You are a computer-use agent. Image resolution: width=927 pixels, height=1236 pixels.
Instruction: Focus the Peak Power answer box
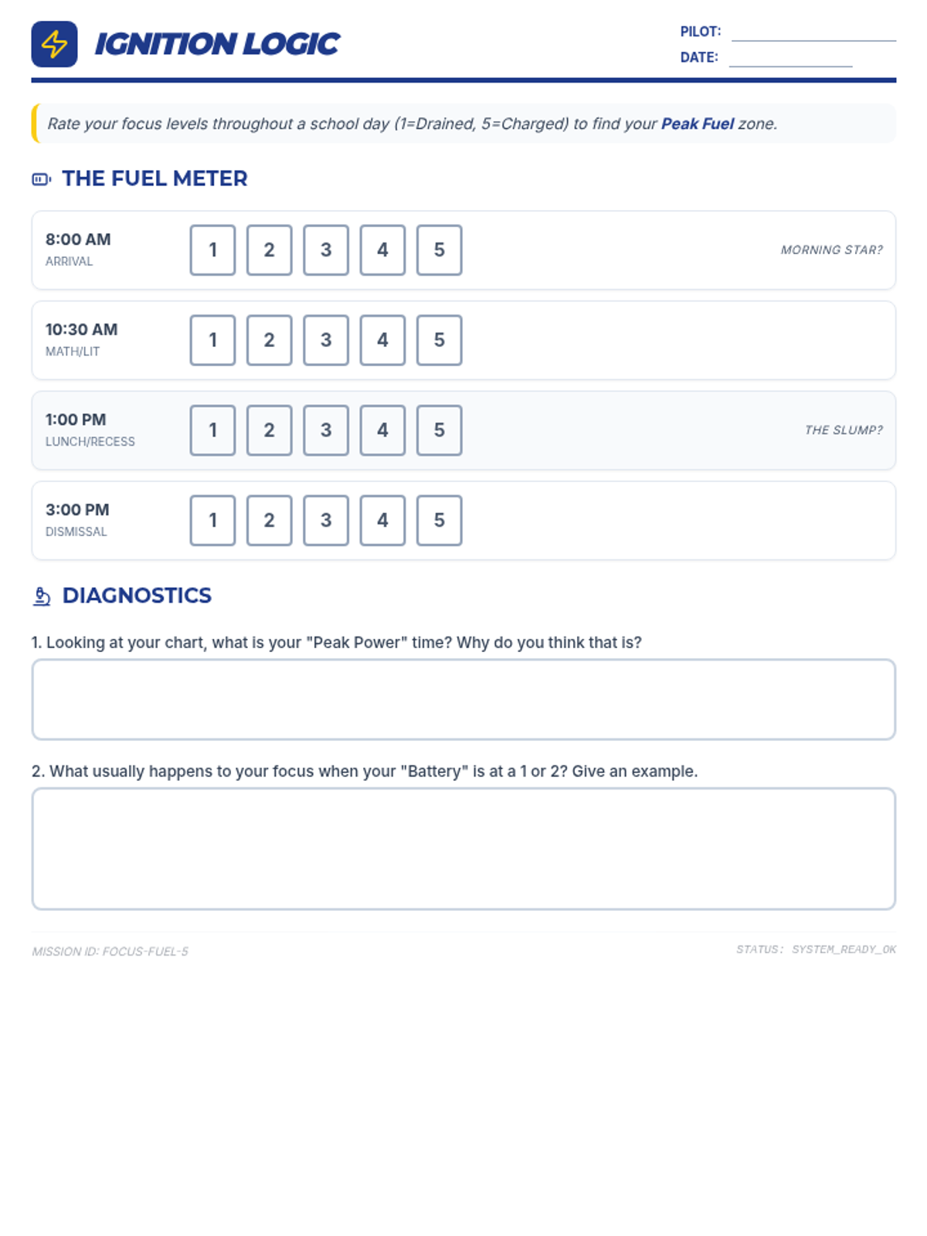[463, 700]
